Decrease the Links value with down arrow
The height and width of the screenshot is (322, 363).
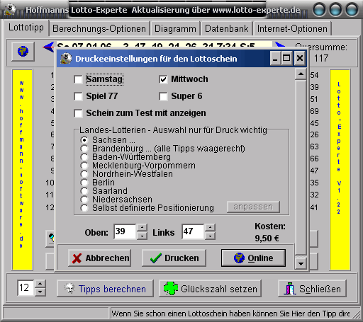click(210, 236)
